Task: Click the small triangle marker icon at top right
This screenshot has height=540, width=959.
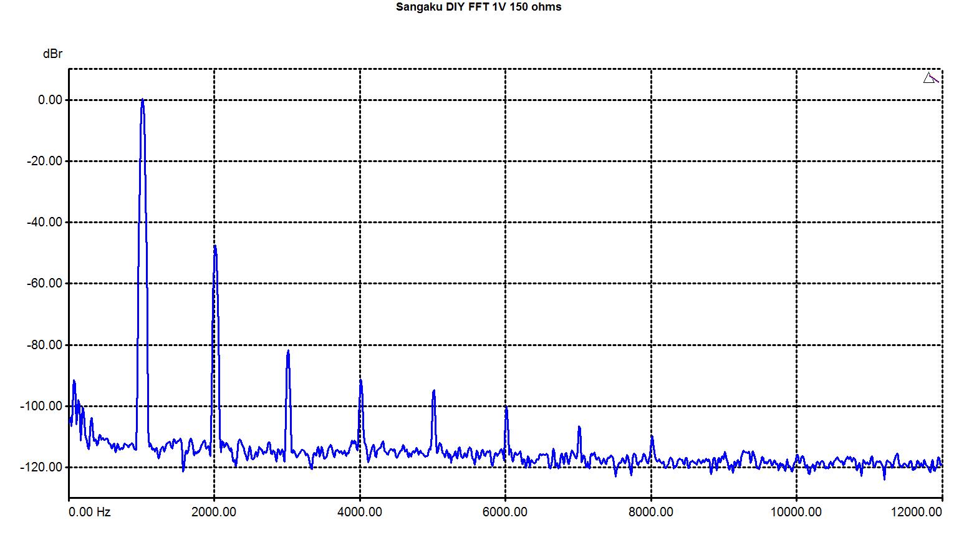Action: tap(930, 78)
